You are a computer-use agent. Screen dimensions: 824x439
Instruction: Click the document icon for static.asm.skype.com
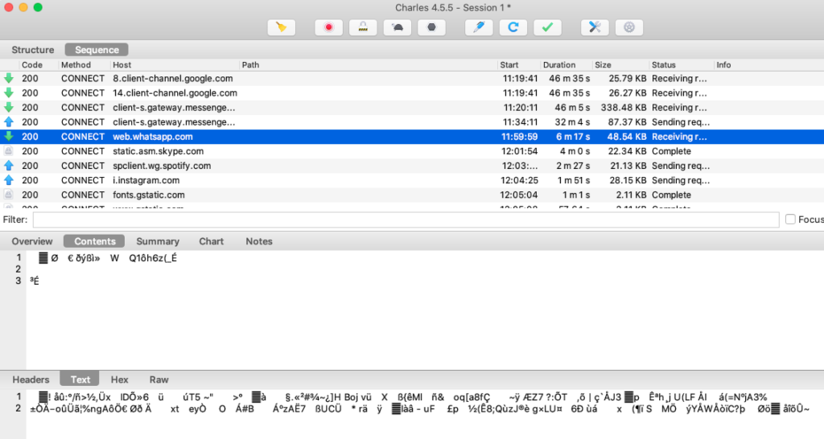[x=9, y=151]
